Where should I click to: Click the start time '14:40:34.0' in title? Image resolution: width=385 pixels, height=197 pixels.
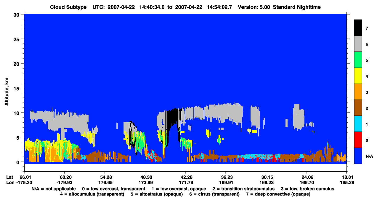[x=151, y=7]
